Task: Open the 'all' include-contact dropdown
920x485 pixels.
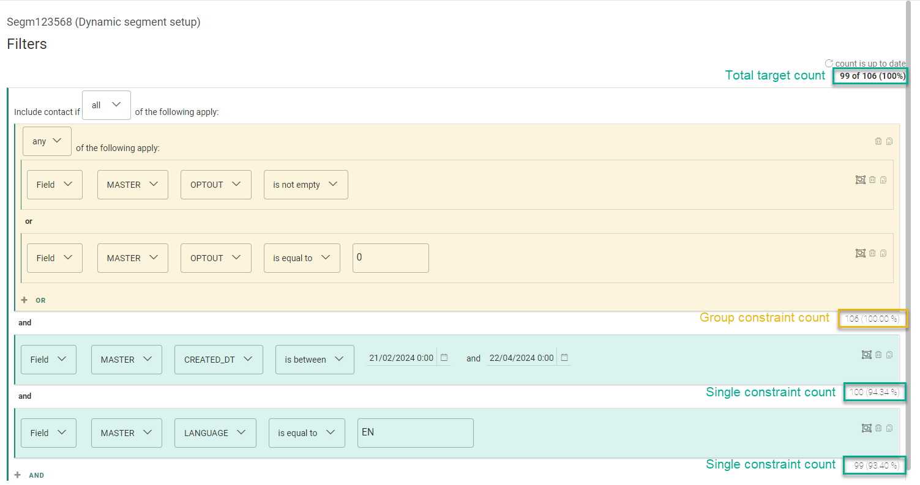Action: (106, 105)
